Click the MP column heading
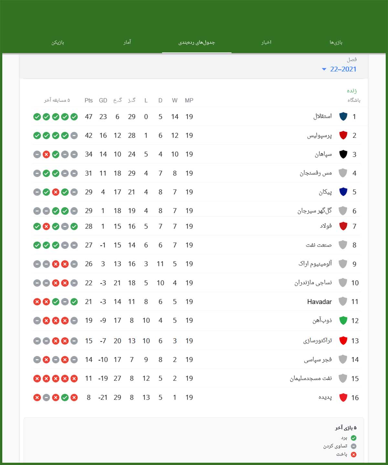388x465 pixels. coord(189,100)
